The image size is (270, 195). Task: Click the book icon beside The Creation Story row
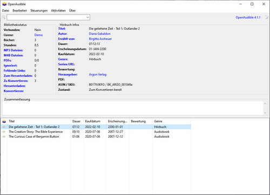(x=4, y=132)
